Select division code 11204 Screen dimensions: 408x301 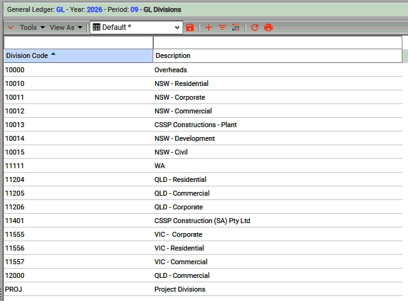click(14, 179)
